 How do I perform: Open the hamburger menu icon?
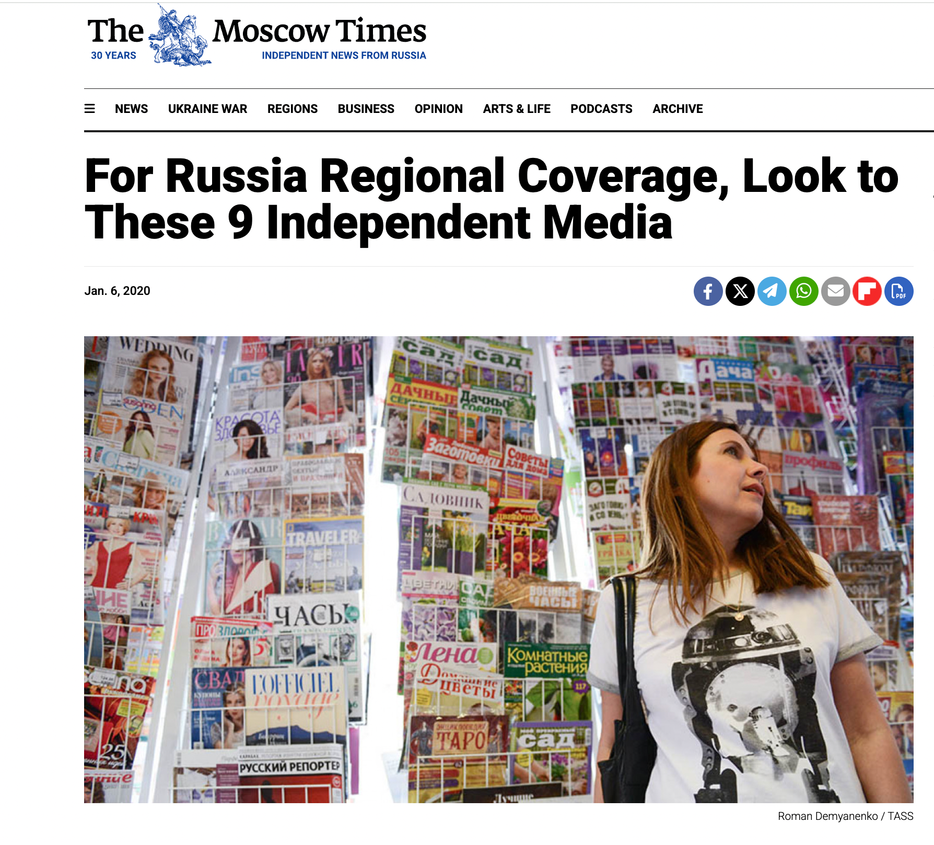(x=90, y=109)
